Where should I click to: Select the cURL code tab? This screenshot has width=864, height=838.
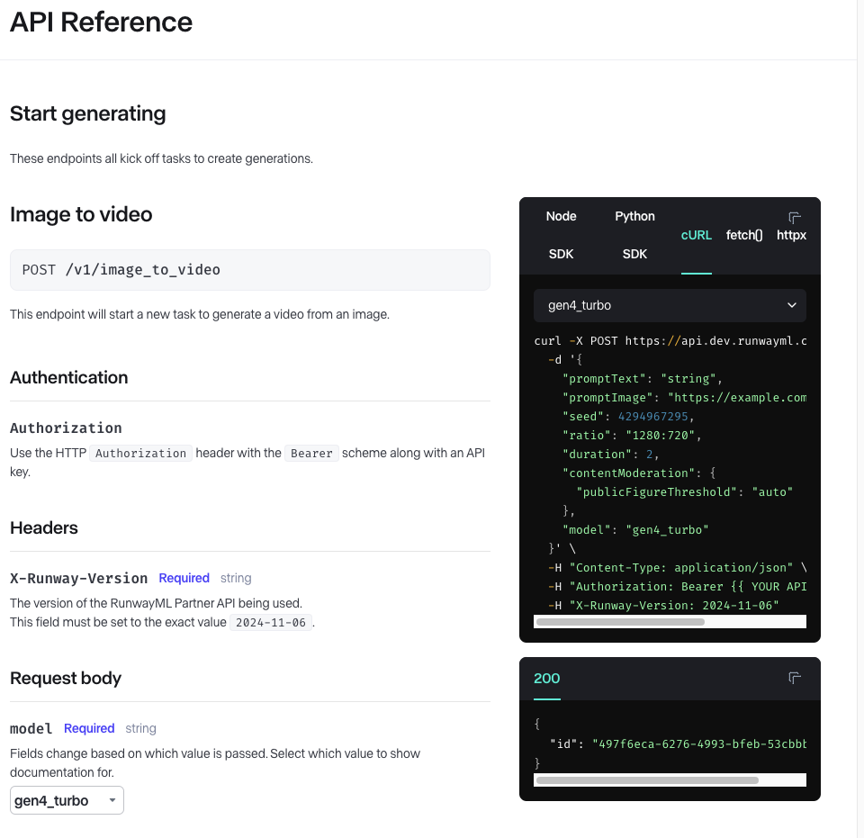click(697, 235)
